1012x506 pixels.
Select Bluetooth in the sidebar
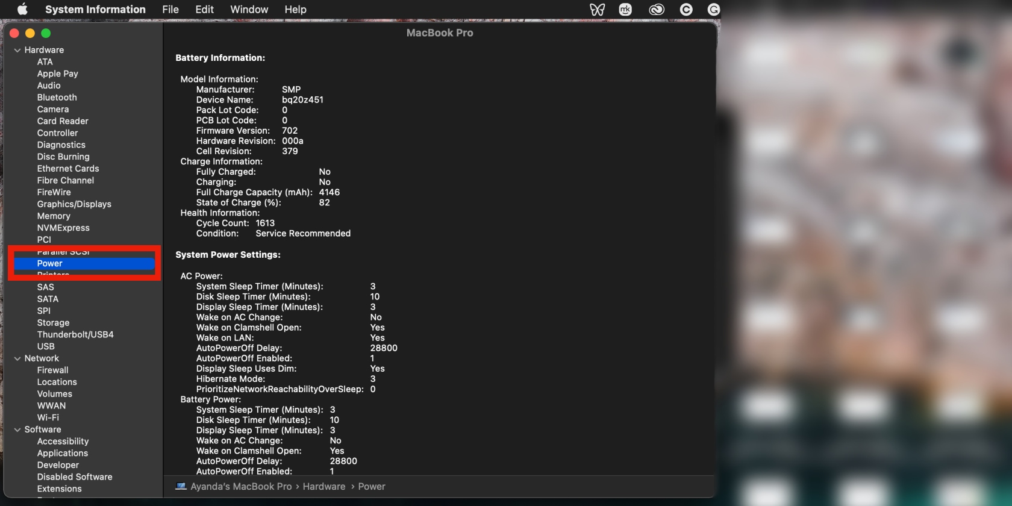click(x=57, y=97)
